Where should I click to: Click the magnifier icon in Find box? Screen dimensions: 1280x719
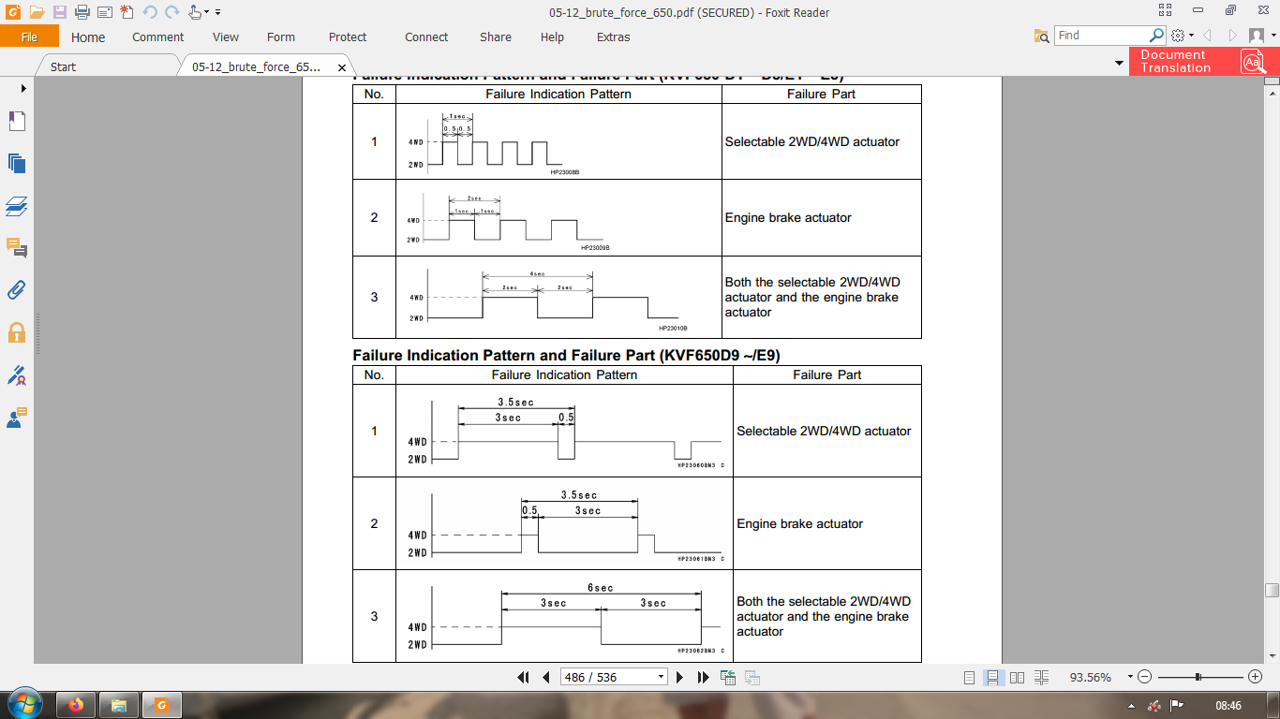[x=1157, y=36]
